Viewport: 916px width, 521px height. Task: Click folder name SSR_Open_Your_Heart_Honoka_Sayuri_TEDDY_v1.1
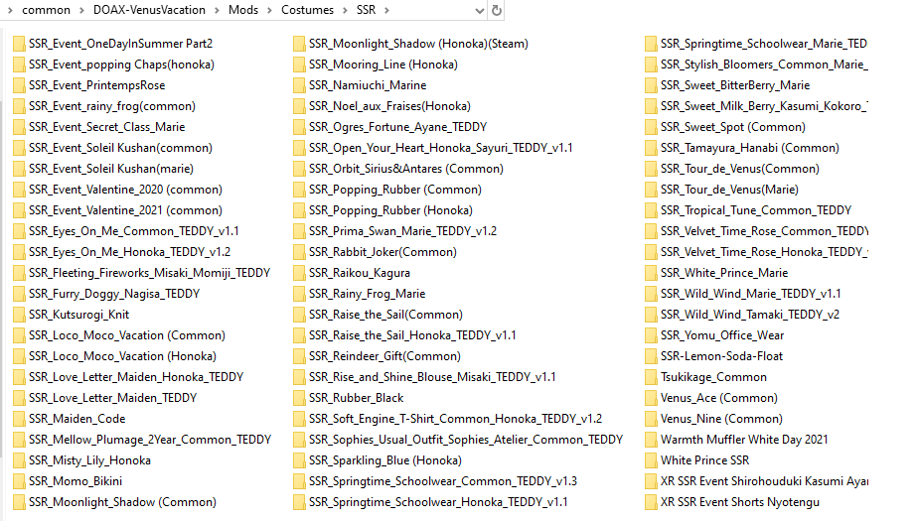coord(441,148)
